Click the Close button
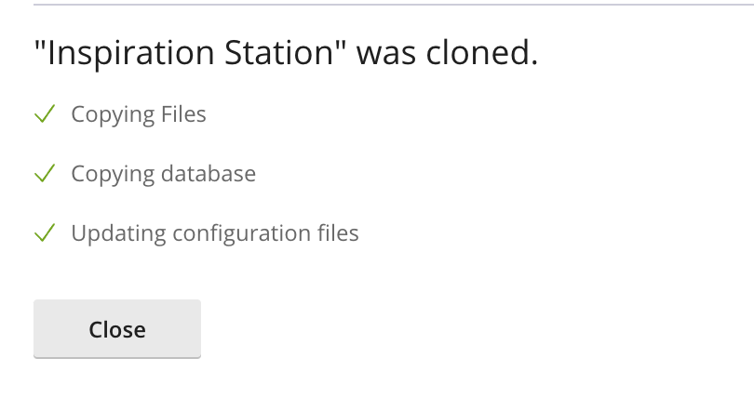The image size is (754, 398). (x=117, y=329)
